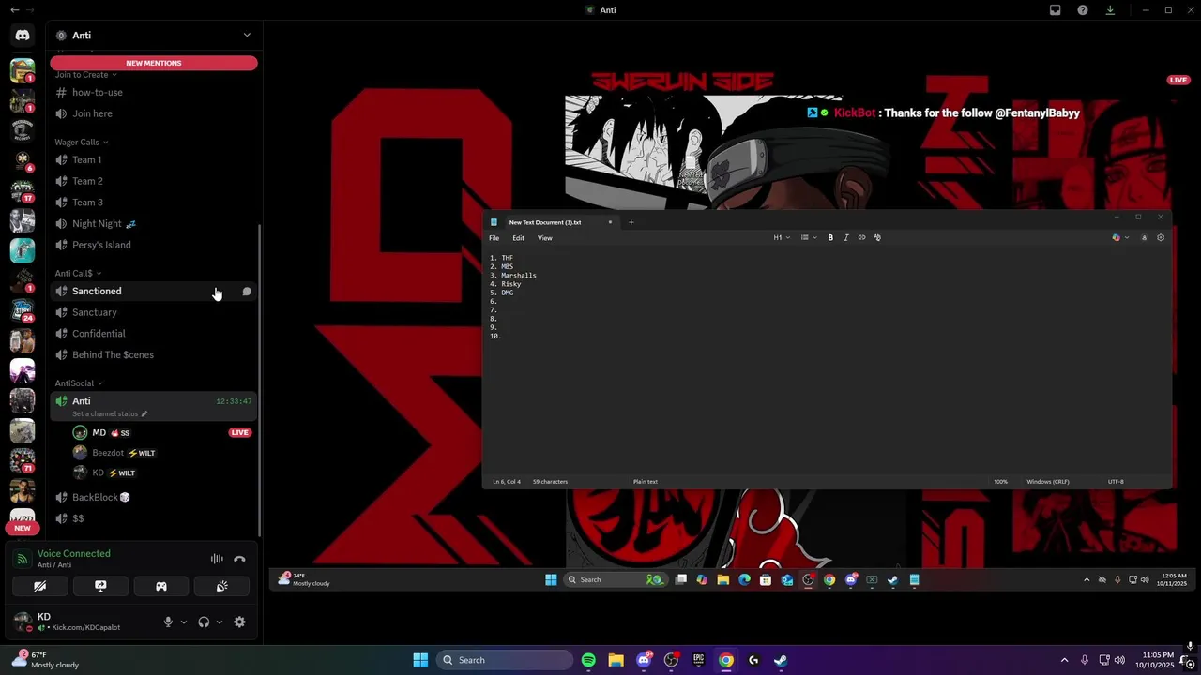Click the LIVE indicator on the stream
Viewport: 1201px width, 675px height.
click(1178, 80)
